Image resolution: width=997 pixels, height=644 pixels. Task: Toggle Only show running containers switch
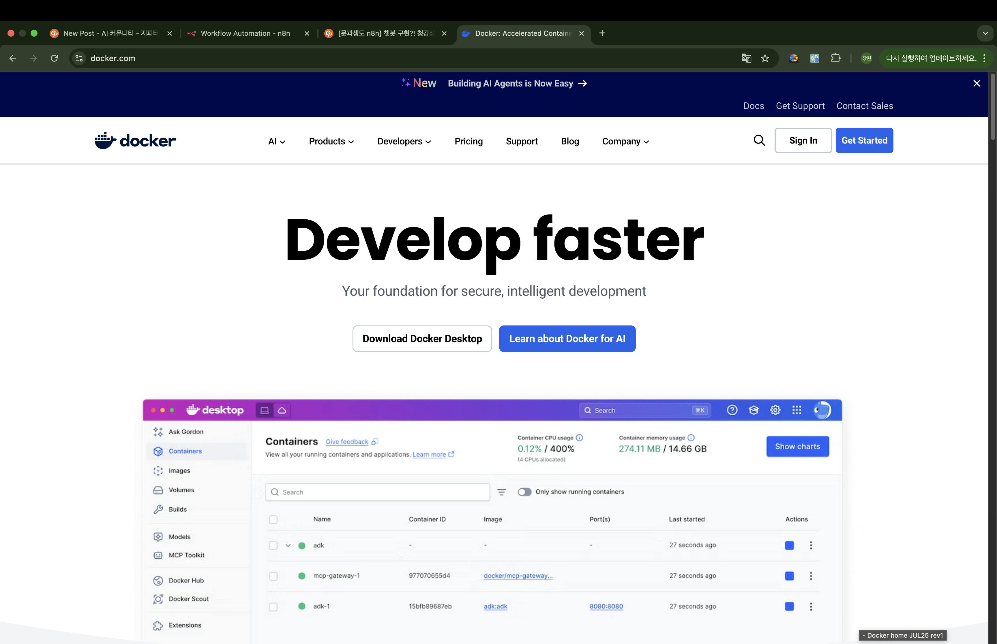(524, 492)
